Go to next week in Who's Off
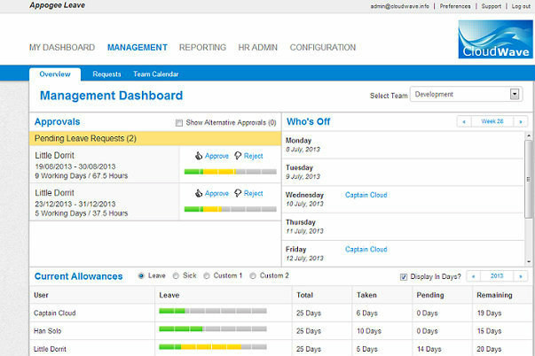Screen dimensions: 535x356 [x=520, y=121]
